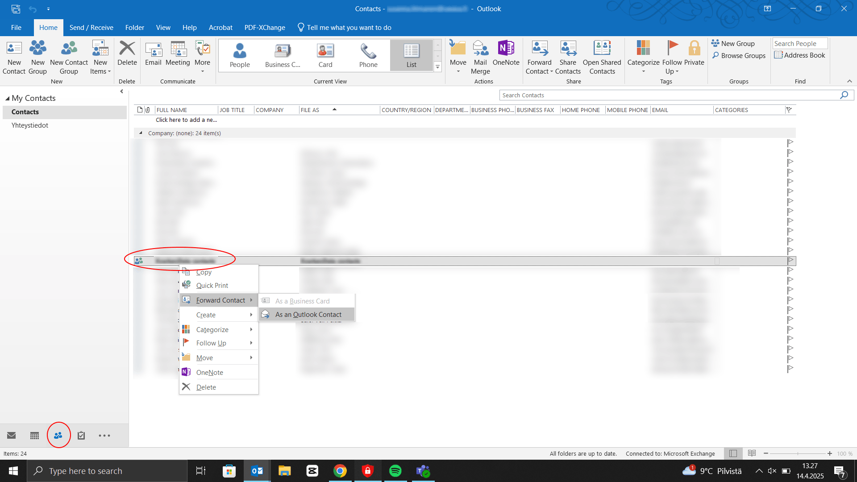Switch to Reading view in status bar
This screenshot has width=857, height=482.
(x=752, y=453)
